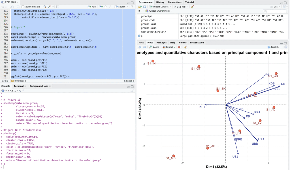Open the Export plot dropdown
The width and height of the screenshot is (290, 170).
[170, 47]
